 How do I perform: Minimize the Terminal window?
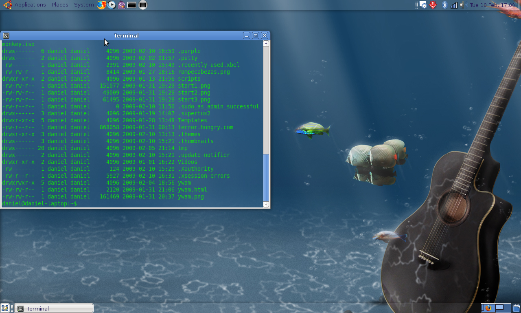pyautogui.click(x=247, y=35)
